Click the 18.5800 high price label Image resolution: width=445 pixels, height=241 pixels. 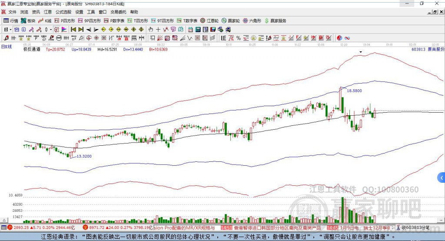pos(354,90)
